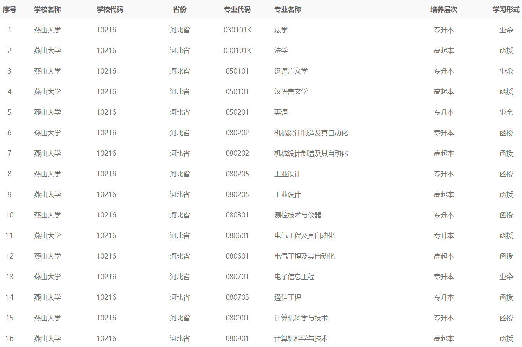Select major code 080901 in row 16
522x347 pixels.
click(237, 339)
